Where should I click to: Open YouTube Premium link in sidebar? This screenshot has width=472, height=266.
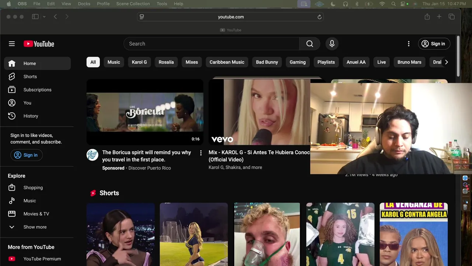click(37, 259)
